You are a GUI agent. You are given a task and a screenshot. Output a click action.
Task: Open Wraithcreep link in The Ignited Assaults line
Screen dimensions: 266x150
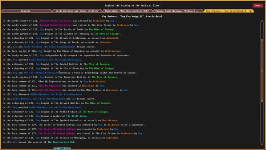[x=110, y=120]
